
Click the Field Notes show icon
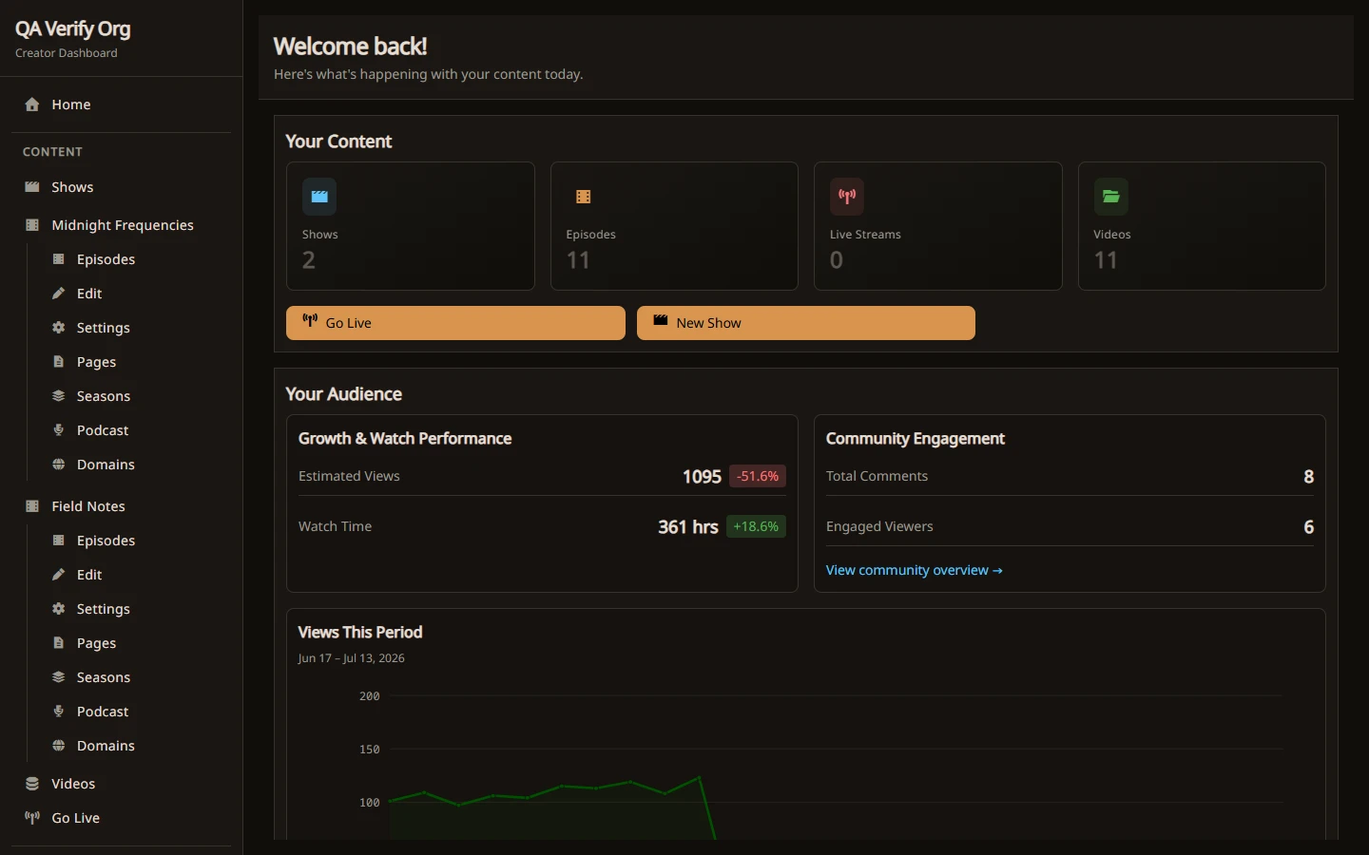click(x=32, y=506)
